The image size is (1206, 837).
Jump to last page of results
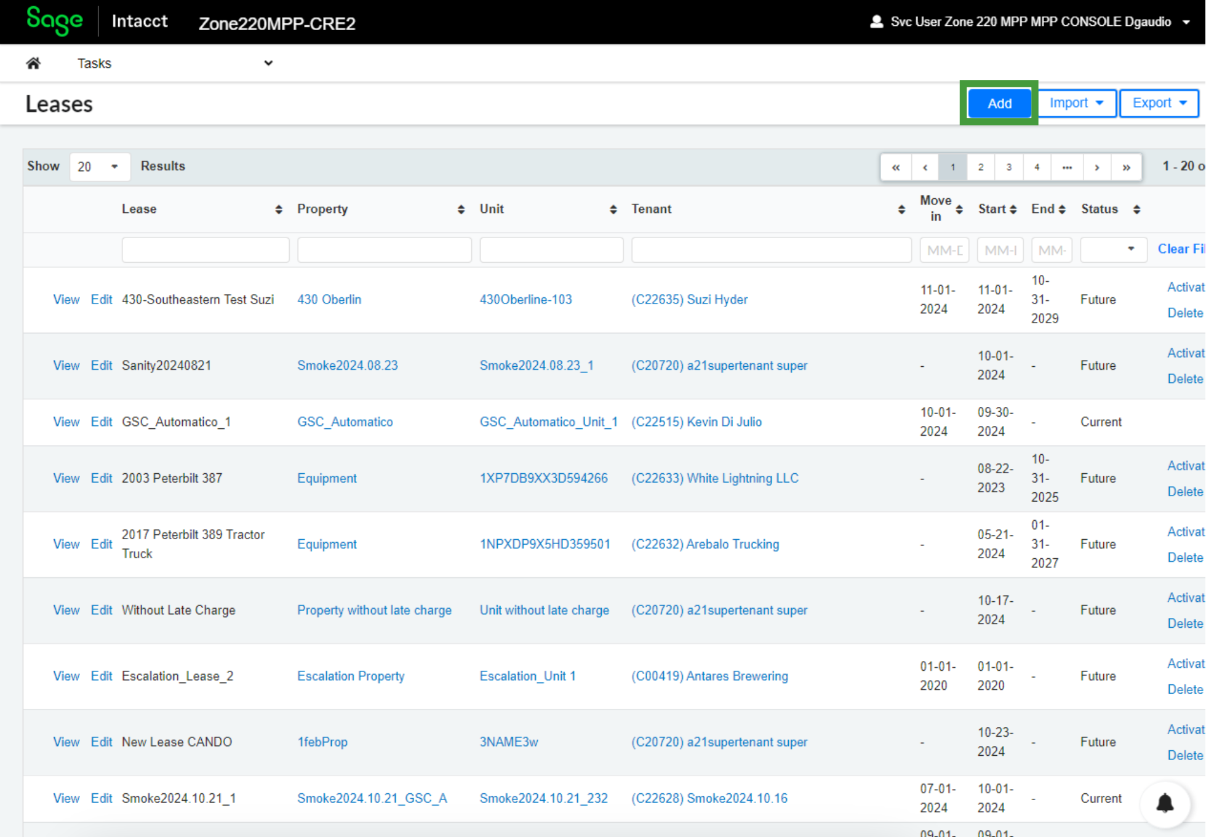1126,167
